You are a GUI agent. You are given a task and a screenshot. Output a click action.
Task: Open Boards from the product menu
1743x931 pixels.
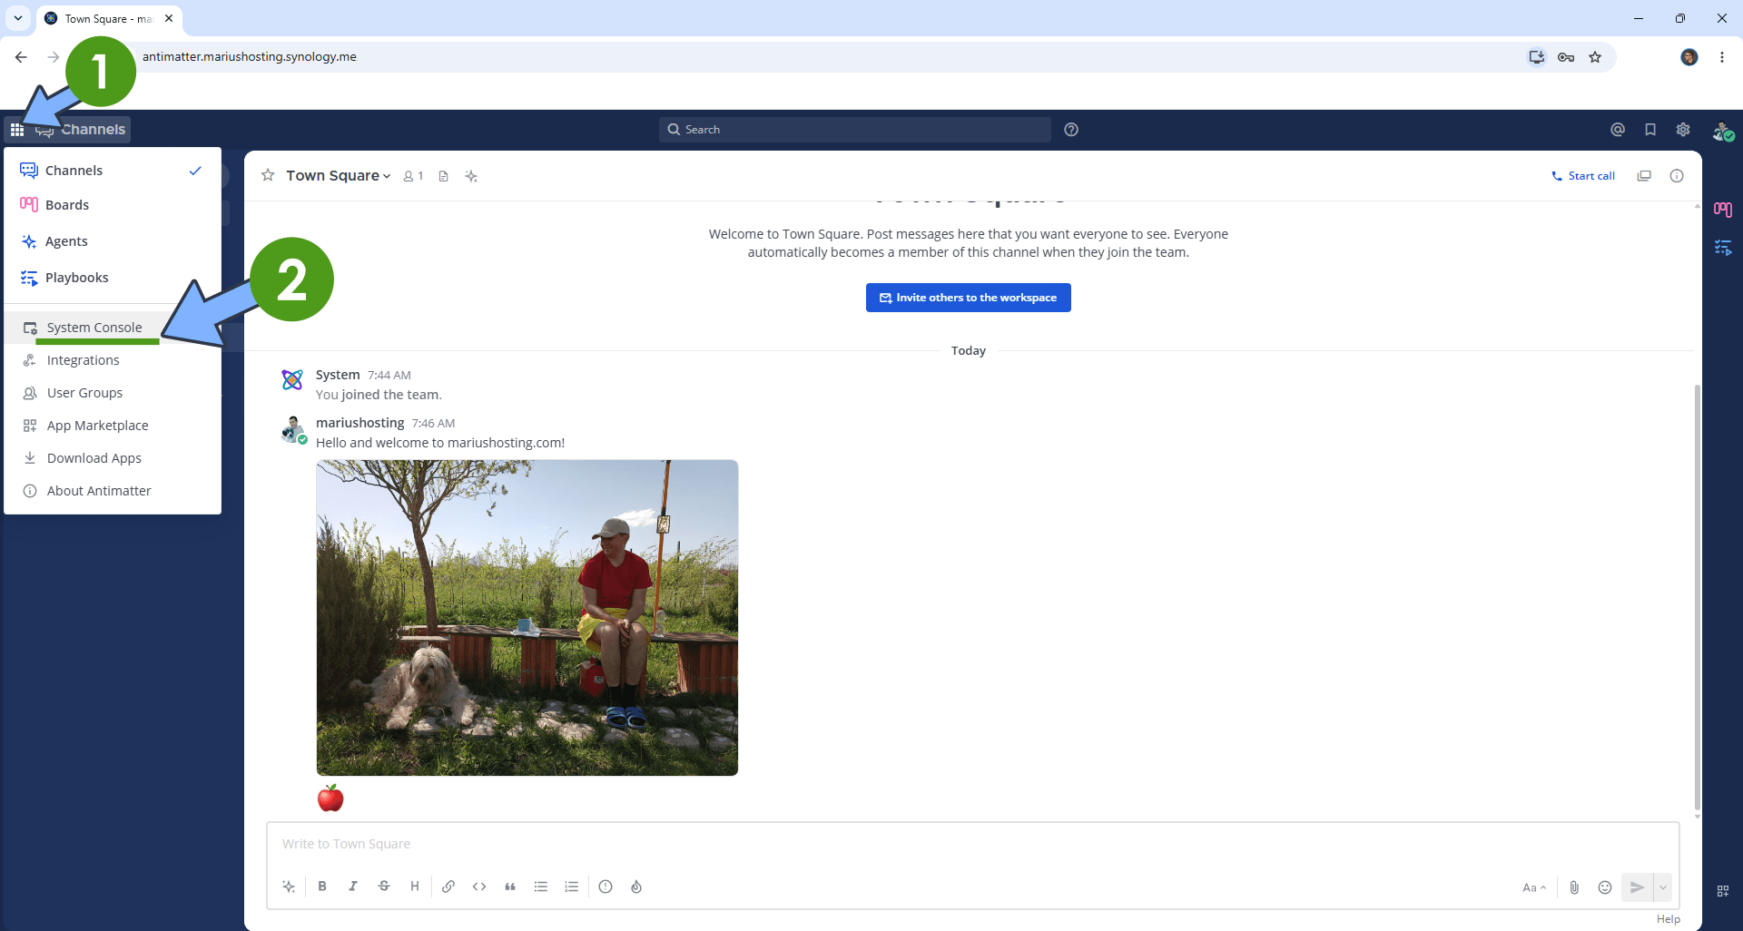(x=113, y=205)
